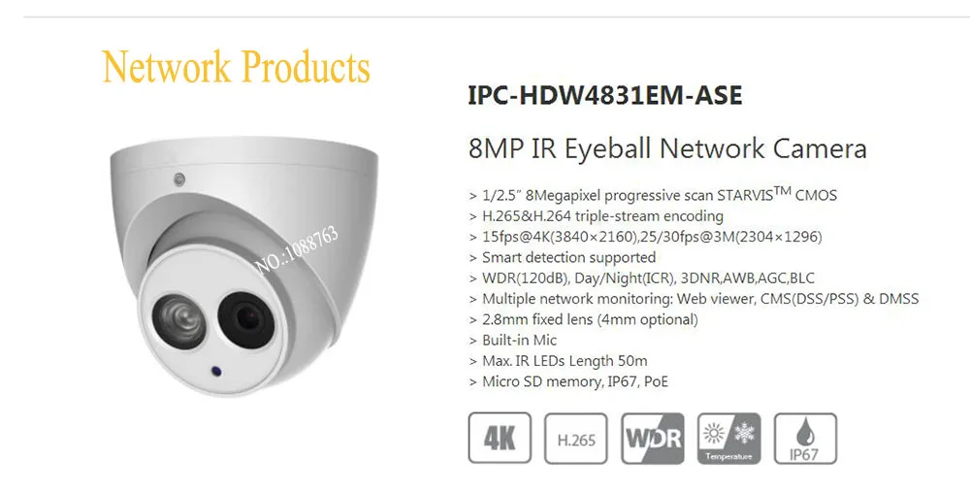
Task: Select the Temperature sun-snowflake badge
Action: pyautogui.click(x=728, y=439)
